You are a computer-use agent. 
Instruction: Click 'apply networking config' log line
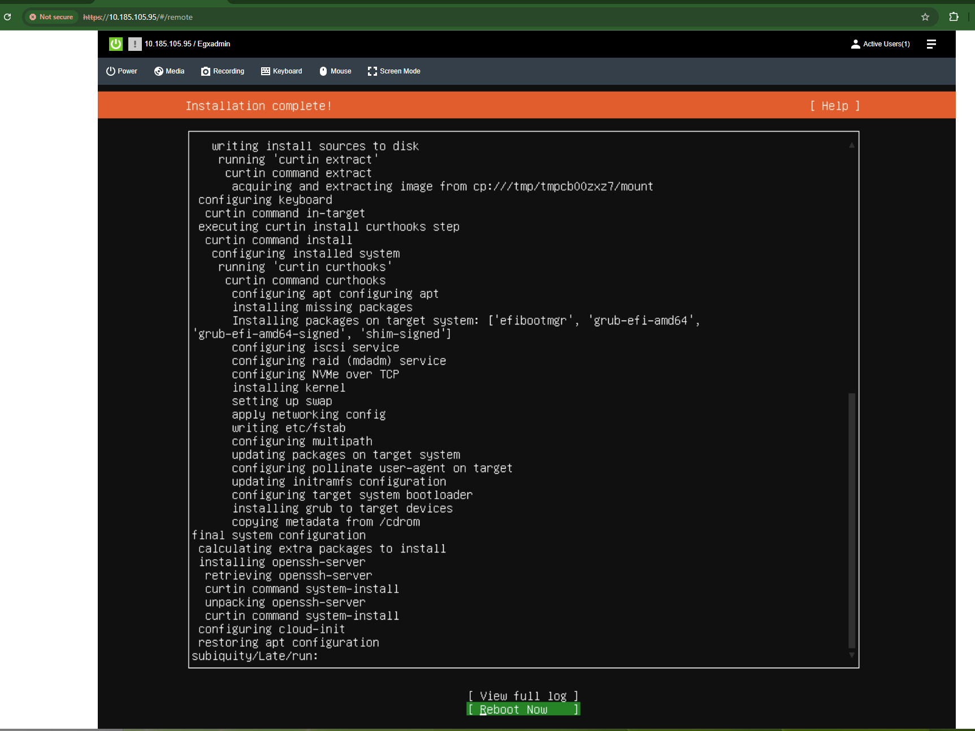(309, 414)
